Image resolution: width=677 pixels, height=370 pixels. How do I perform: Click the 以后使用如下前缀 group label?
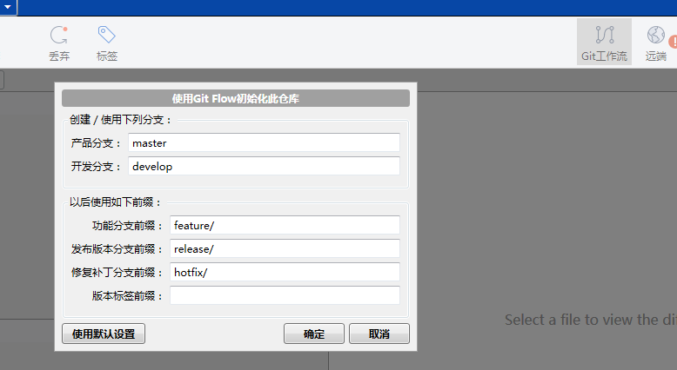click(115, 202)
